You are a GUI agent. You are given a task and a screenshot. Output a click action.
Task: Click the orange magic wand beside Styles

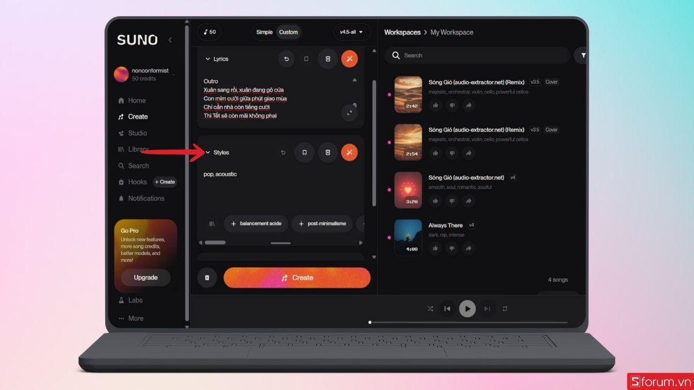[349, 153]
